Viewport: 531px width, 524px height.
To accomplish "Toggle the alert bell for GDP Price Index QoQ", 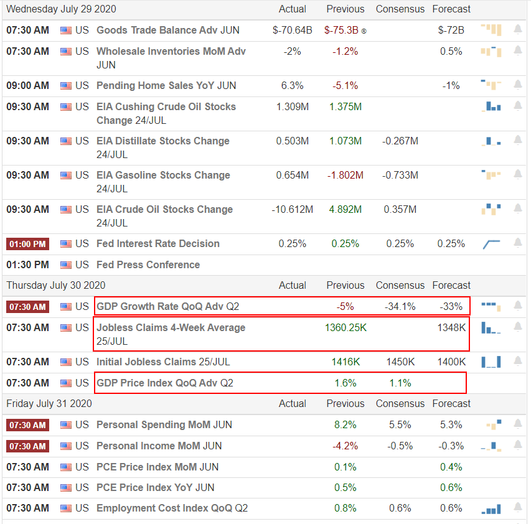I will (x=517, y=383).
